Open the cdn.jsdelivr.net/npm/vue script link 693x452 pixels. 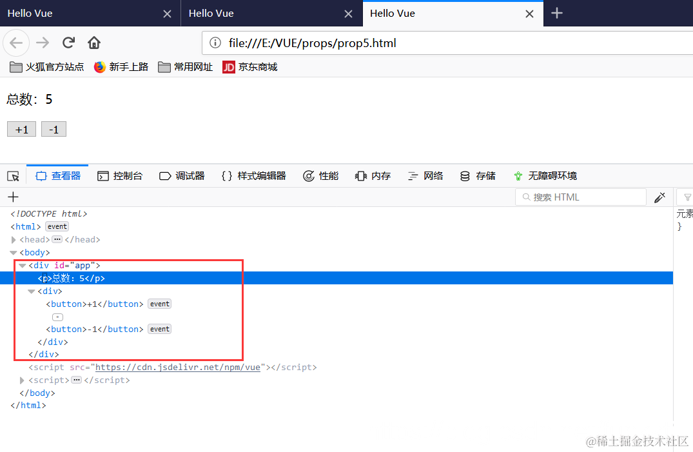click(x=178, y=367)
